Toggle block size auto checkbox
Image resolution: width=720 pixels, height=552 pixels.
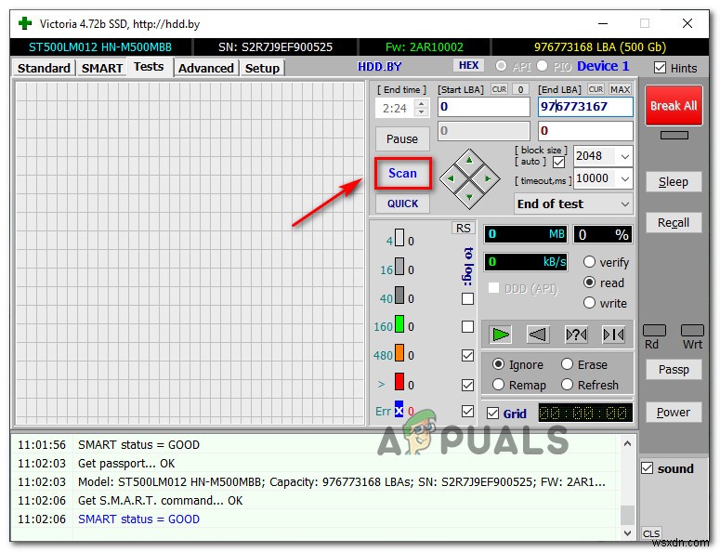point(558,162)
